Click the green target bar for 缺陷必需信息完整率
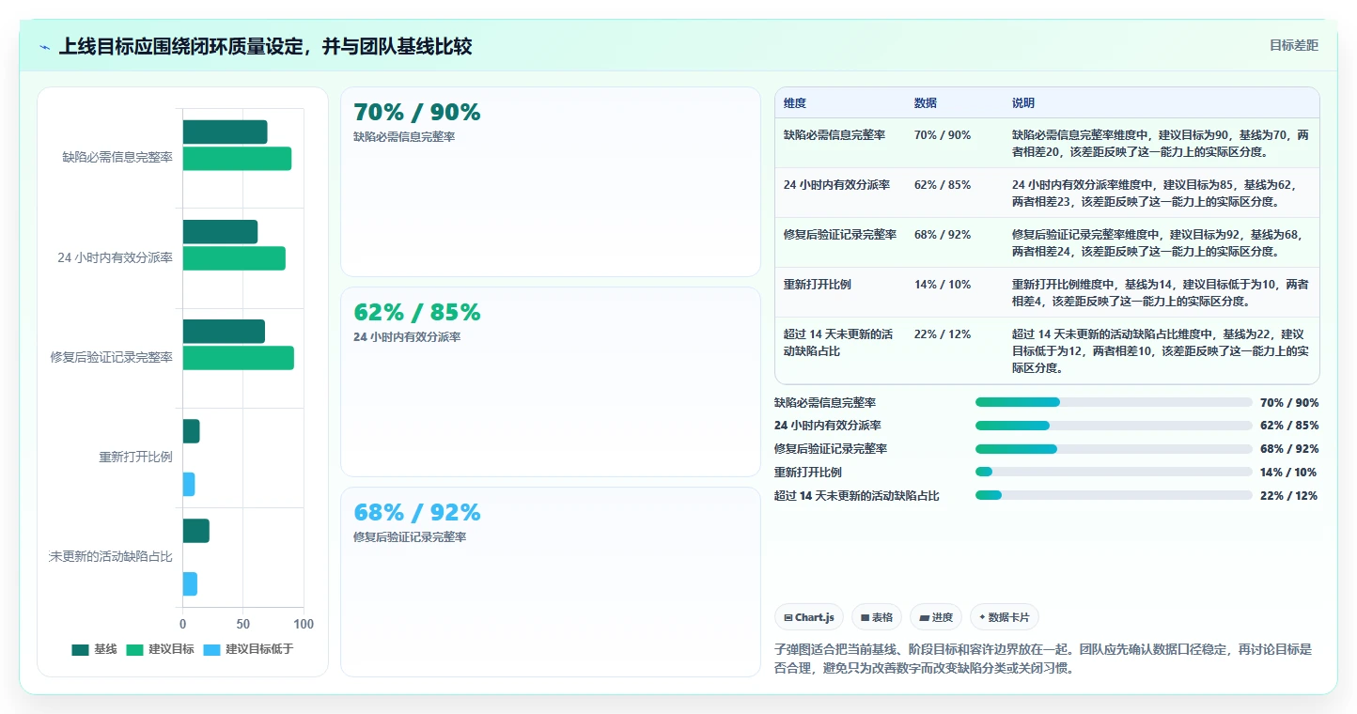This screenshot has height=714, width=1357. coord(237,159)
